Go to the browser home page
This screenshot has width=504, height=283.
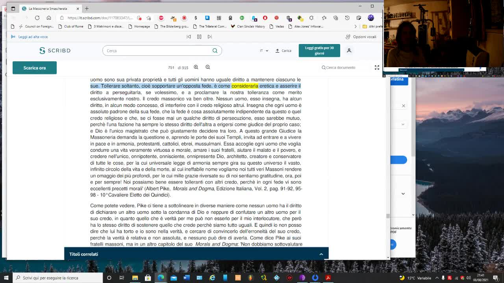(x=49, y=18)
